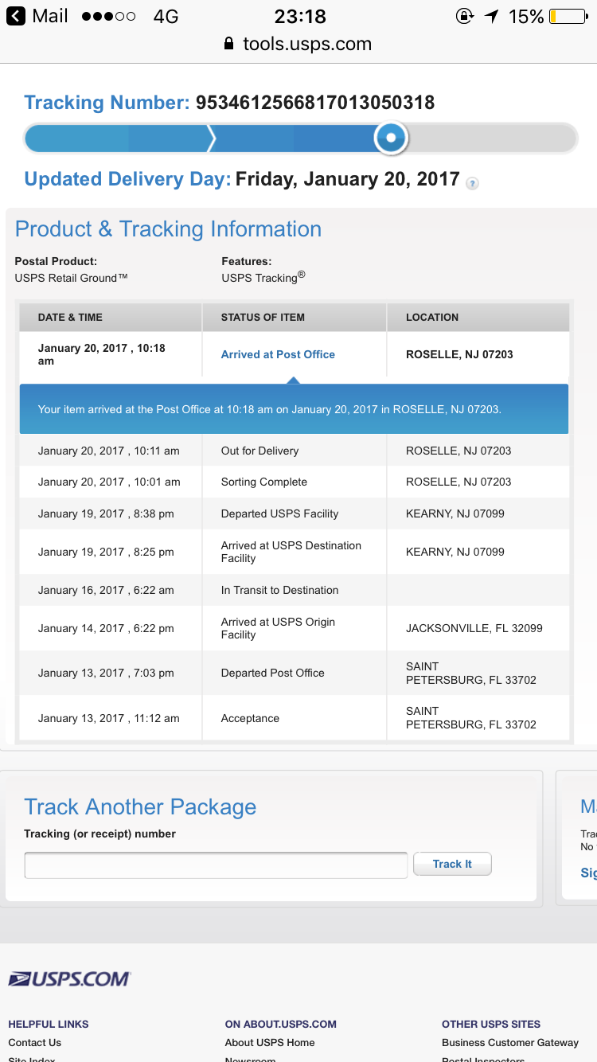This screenshot has width=597, height=1062.
Task: Tap the padlock icon in address bar
Action: coord(229,44)
